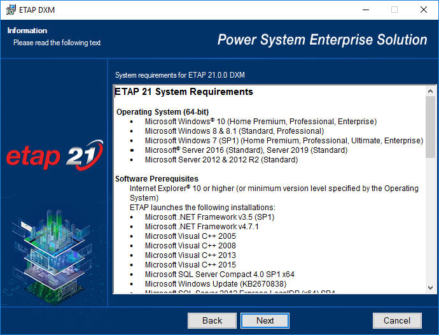Click the scroll up arrow in requirements box
Screen dimensions: 439x335
click(430, 91)
